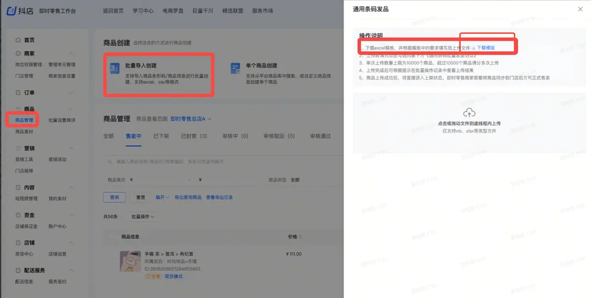The image size is (591, 298).
Task: Open 电商罗盘 in the top menu
Action: point(173,11)
